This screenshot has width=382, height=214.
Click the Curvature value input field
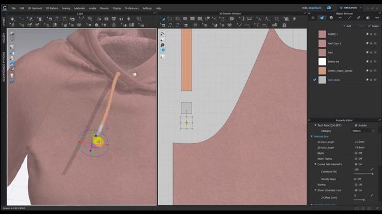click(361, 169)
